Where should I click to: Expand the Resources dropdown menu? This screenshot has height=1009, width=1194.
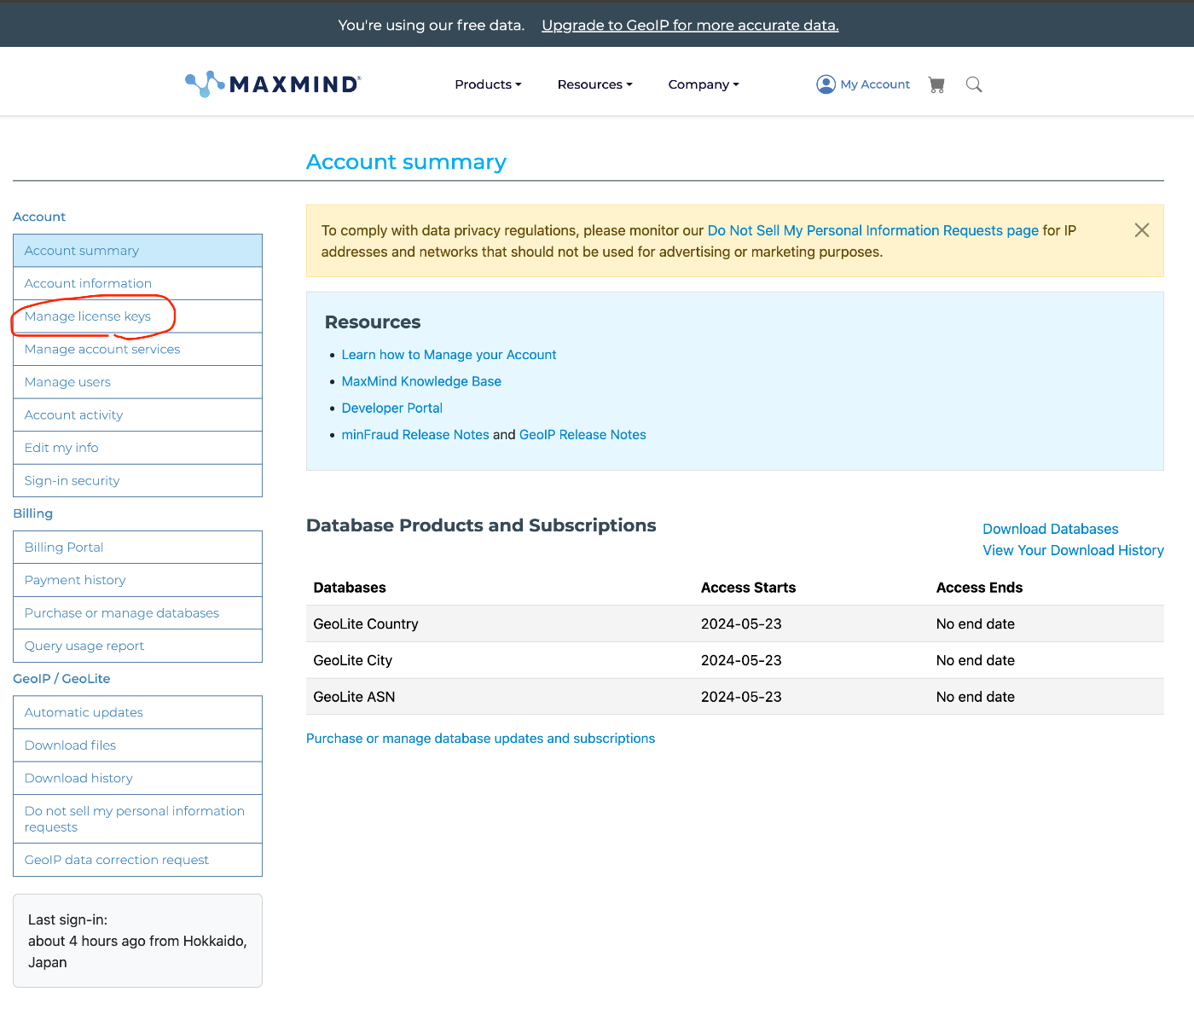(594, 84)
